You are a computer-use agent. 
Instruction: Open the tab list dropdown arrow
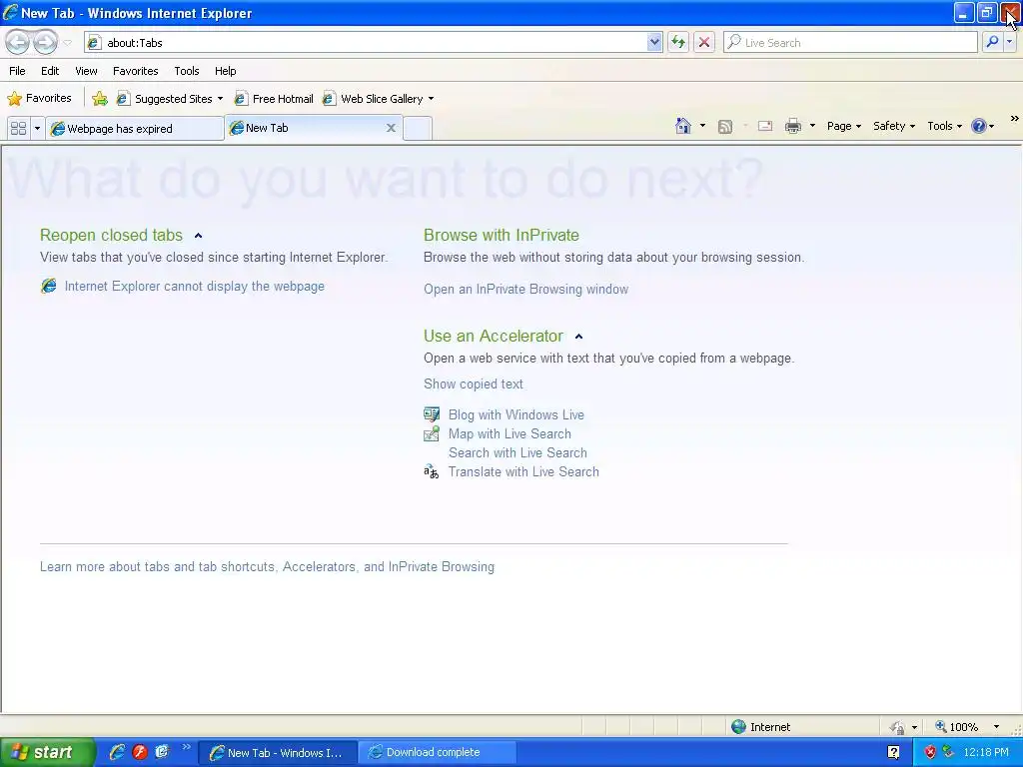click(37, 129)
